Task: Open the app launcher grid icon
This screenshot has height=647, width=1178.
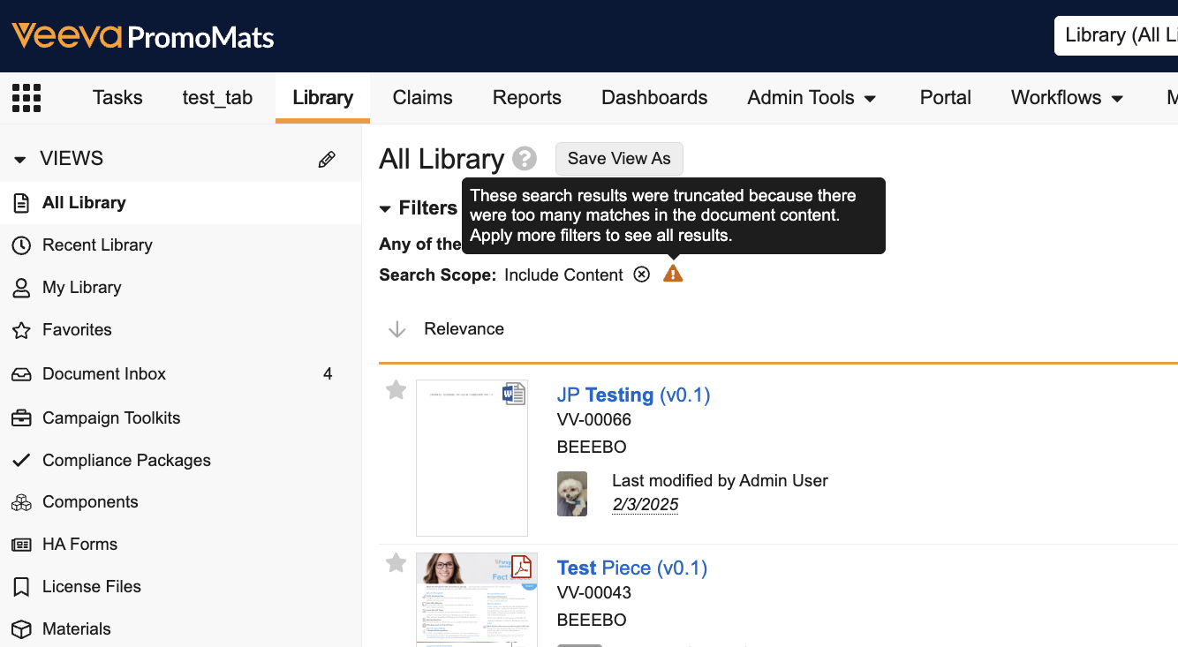Action: (x=26, y=98)
